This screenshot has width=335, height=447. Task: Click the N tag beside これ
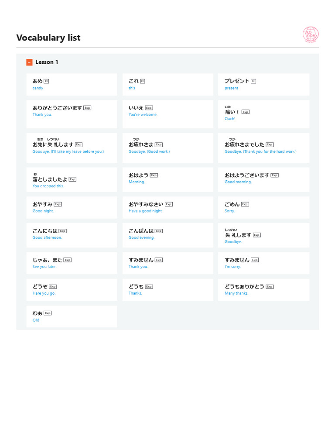pos(143,81)
